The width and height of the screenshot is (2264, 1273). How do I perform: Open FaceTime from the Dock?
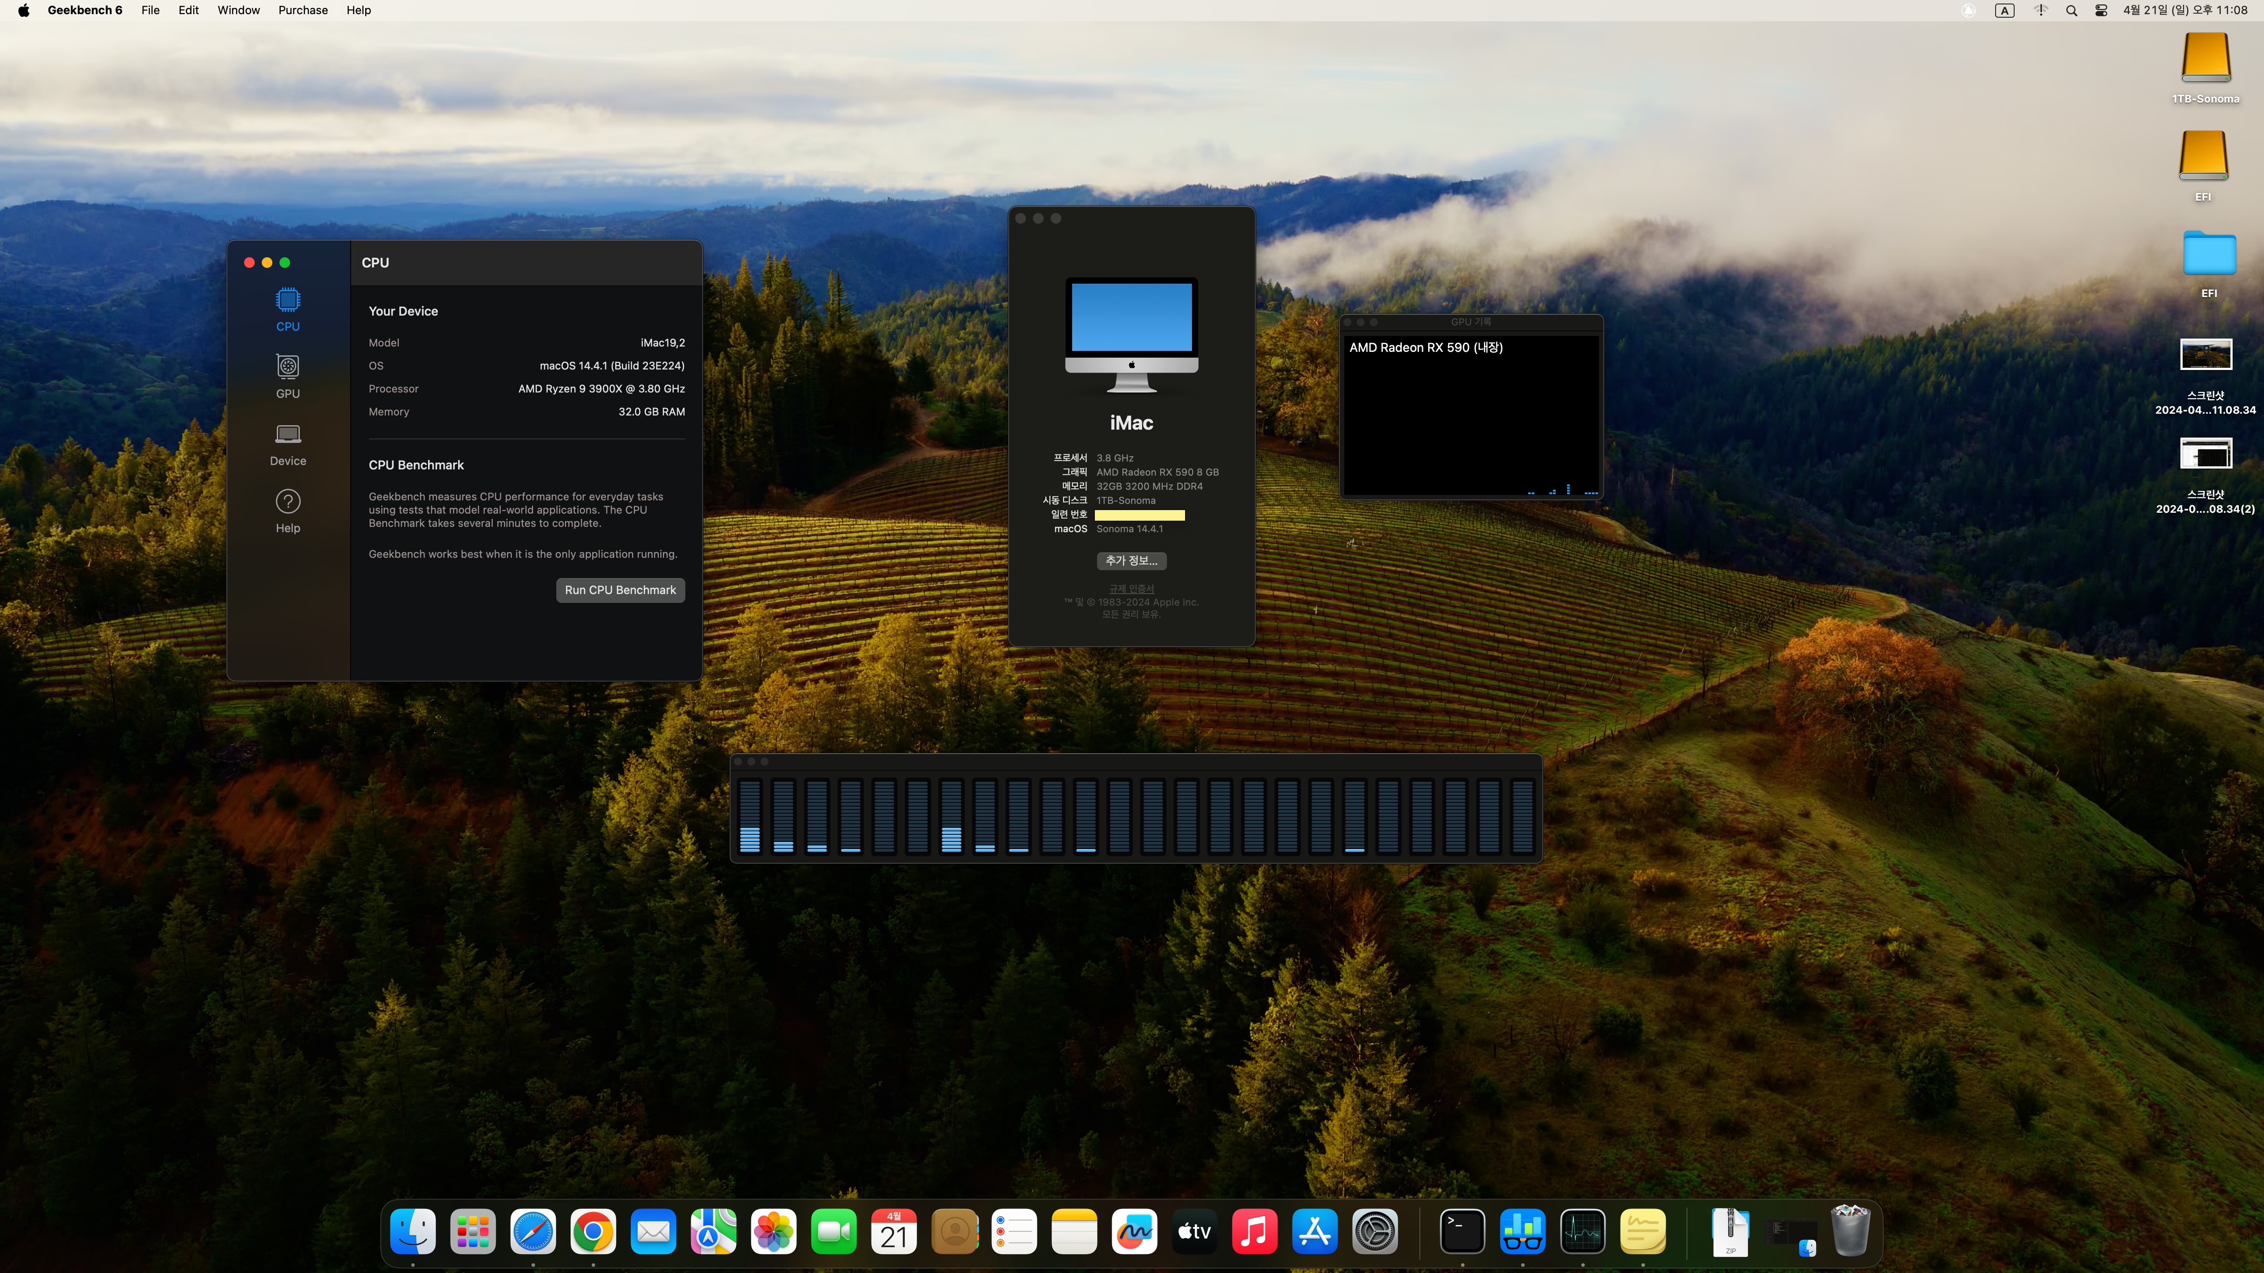[833, 1231]
